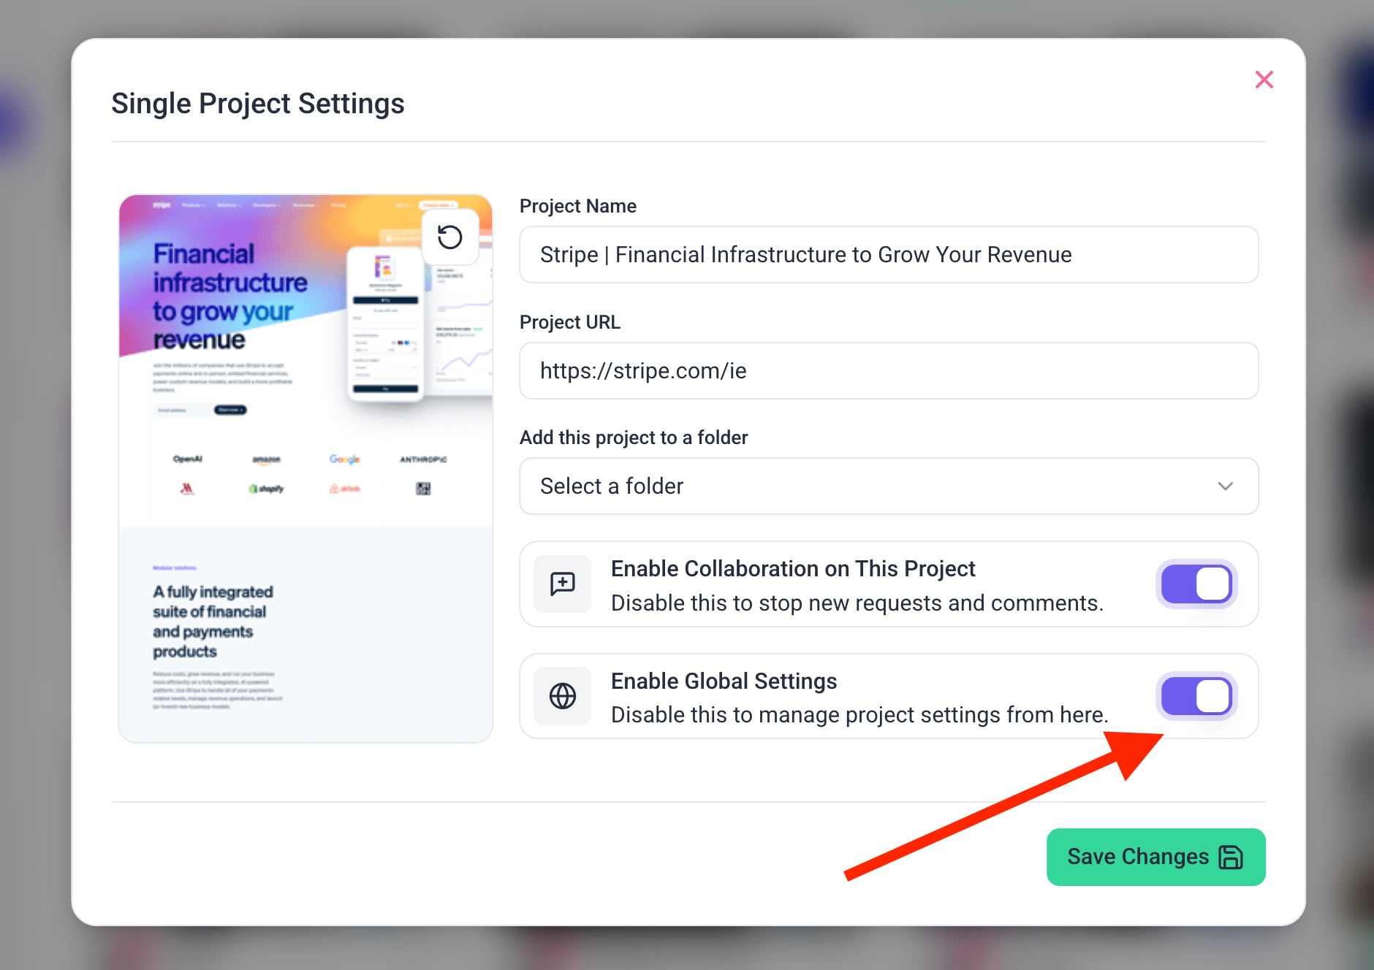Click the Project URL label
Image resolution: width=1374 pixels, height=970 pixels.
(569, 322)
